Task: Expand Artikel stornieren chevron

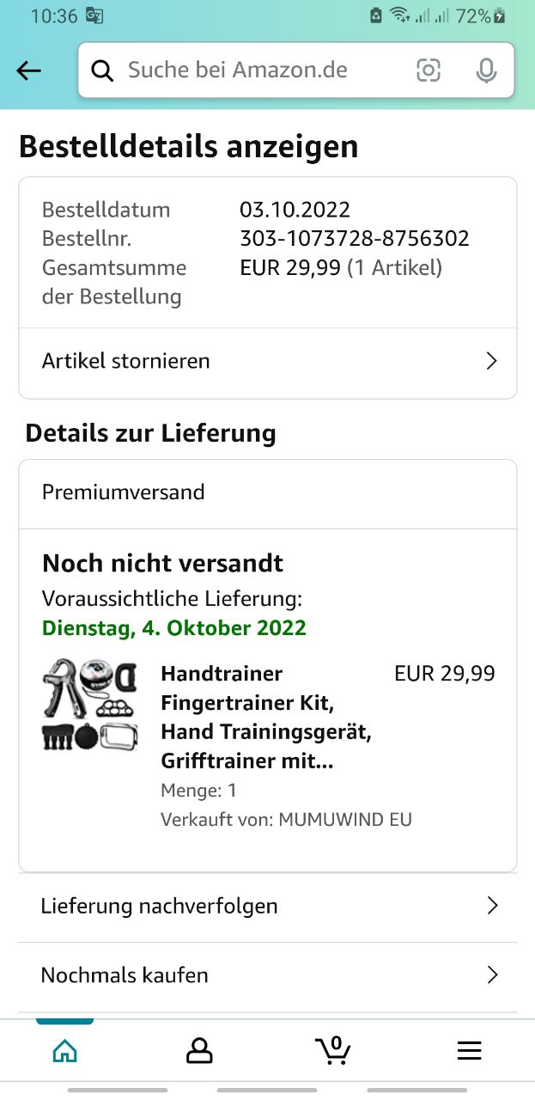Action: coord(491,361)
